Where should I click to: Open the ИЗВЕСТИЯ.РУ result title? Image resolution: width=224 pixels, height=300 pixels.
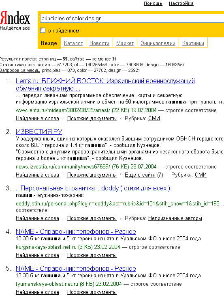point(39,132)
